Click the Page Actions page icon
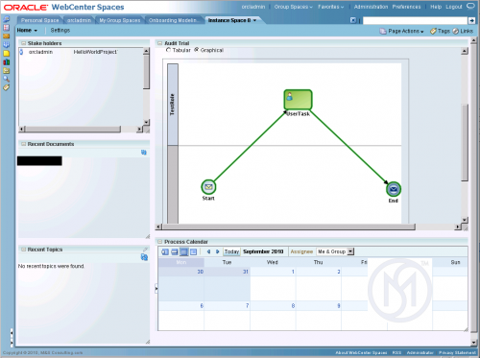 [x=383, y=31]
